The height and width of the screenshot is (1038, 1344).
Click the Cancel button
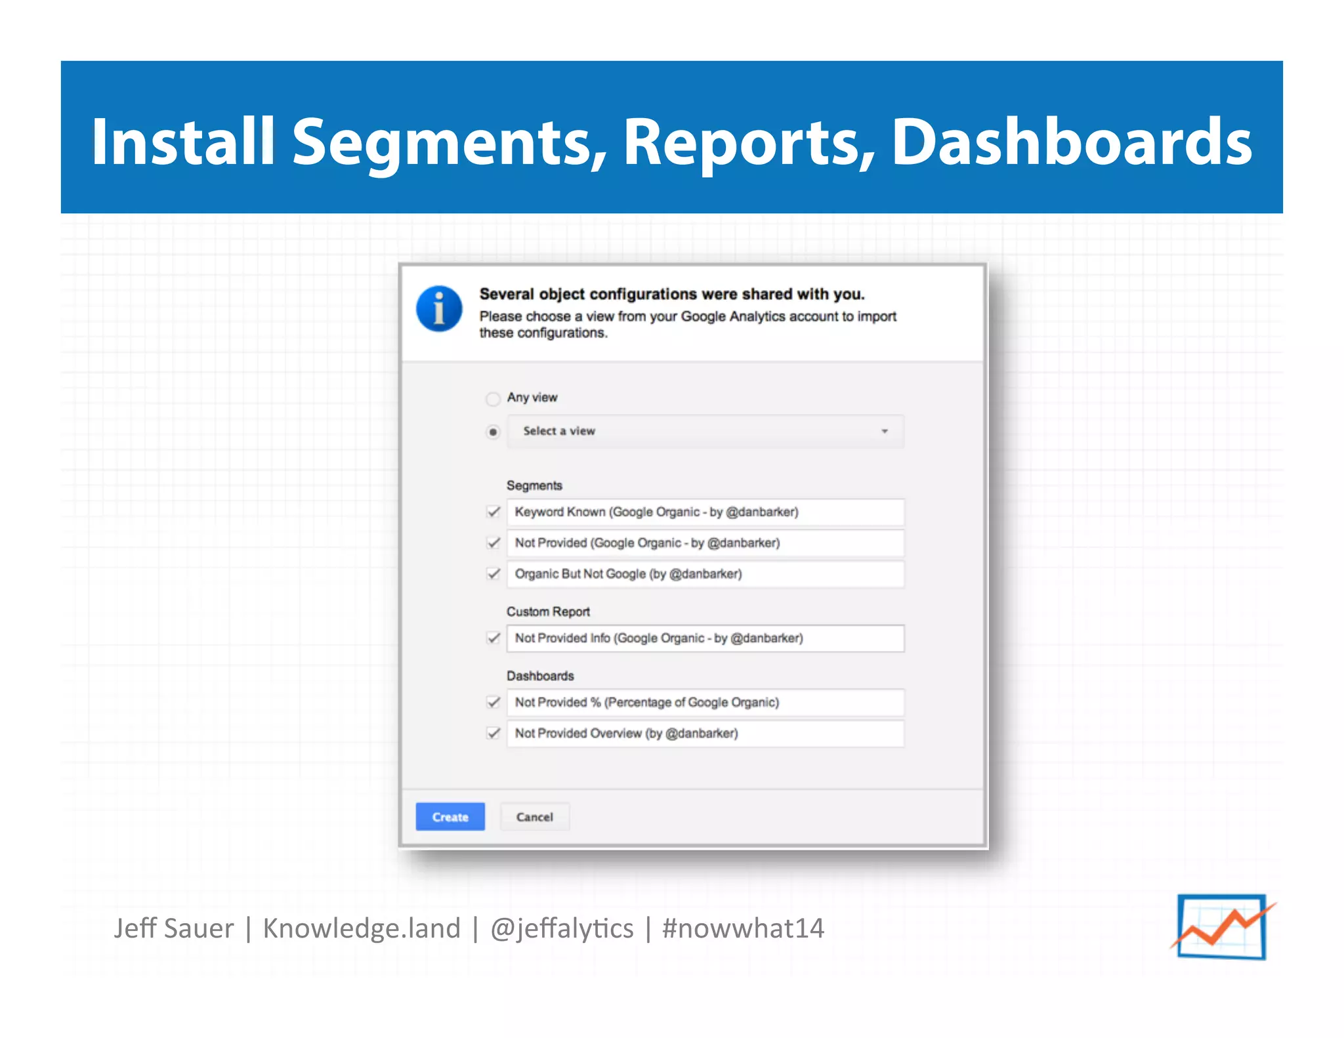point(535,817)
